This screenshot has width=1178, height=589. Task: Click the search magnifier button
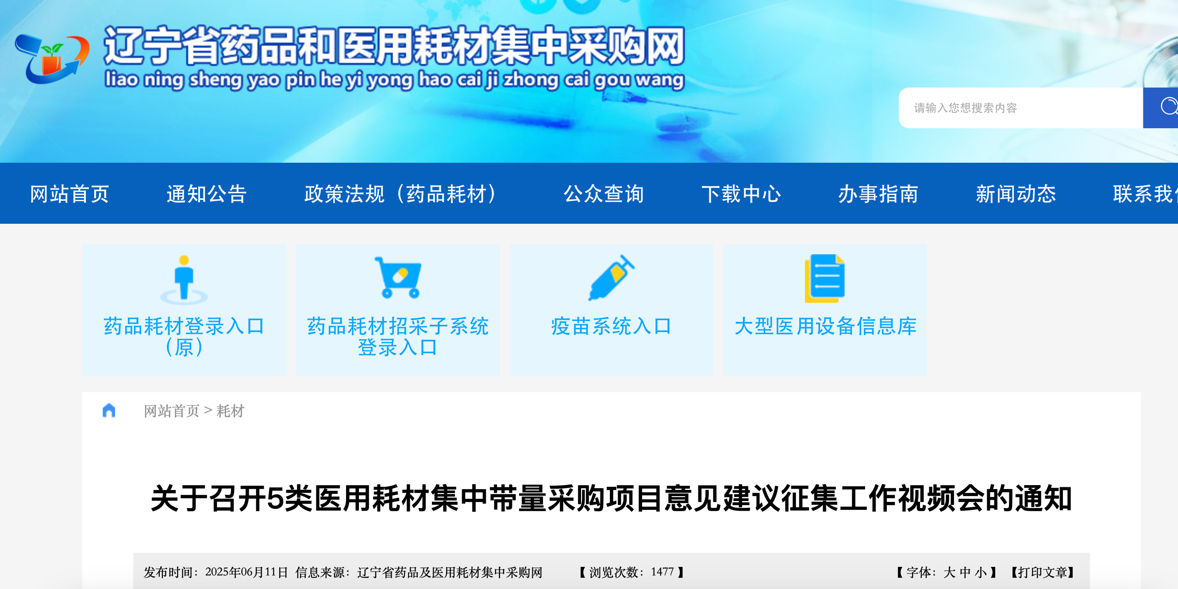tap(1161, 107)
